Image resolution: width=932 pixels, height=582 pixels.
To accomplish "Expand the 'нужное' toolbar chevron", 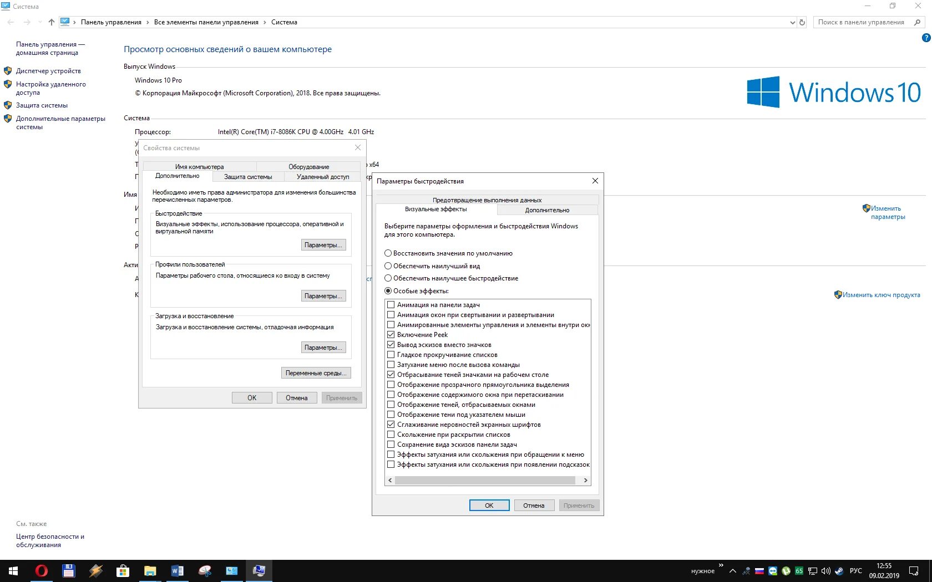I will (x=721, y=565).
